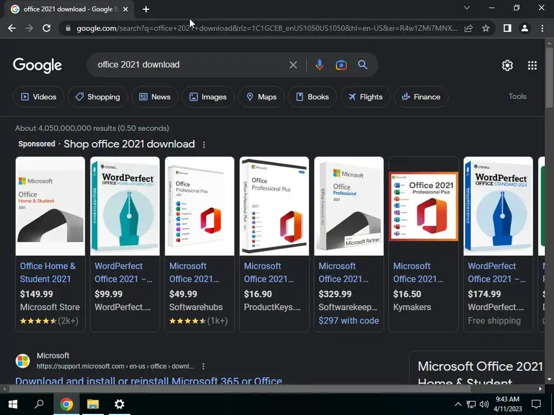Show hidden system tray icons
Screen dimensions: 554x415
[458, 404]
